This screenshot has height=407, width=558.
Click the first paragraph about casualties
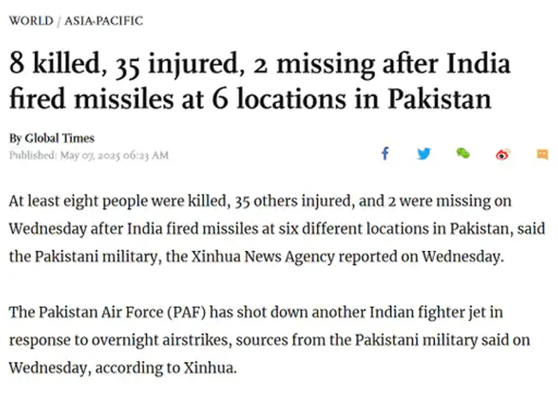click(x=273, y=229)
